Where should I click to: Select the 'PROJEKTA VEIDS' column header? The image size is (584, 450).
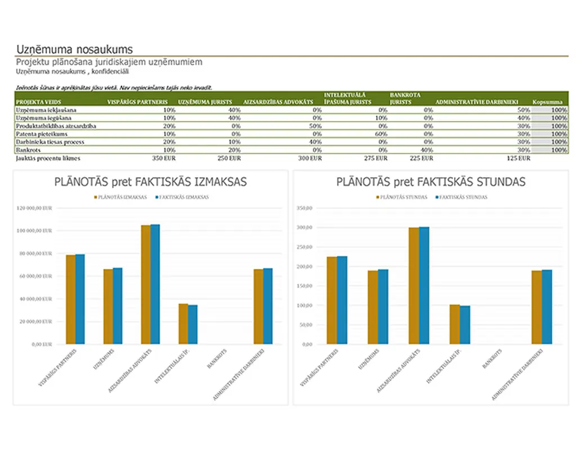[x=34, y=102]
